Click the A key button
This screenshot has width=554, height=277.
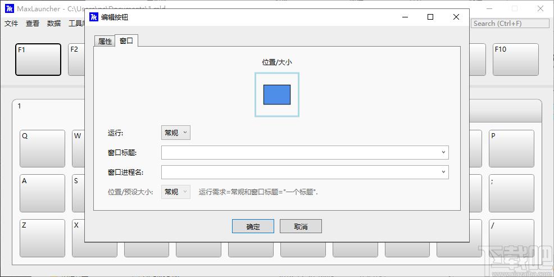[x=42, y=193]
